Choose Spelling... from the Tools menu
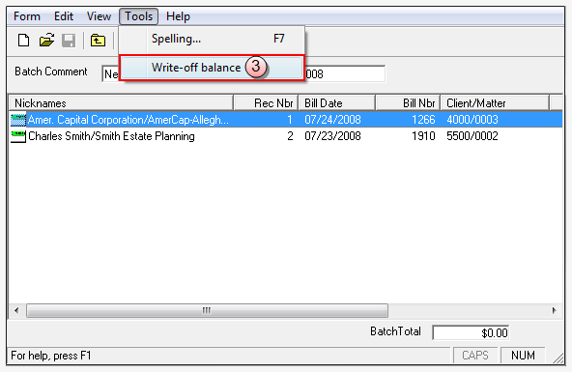Screen dimensions: 572x372 point(212,39)
